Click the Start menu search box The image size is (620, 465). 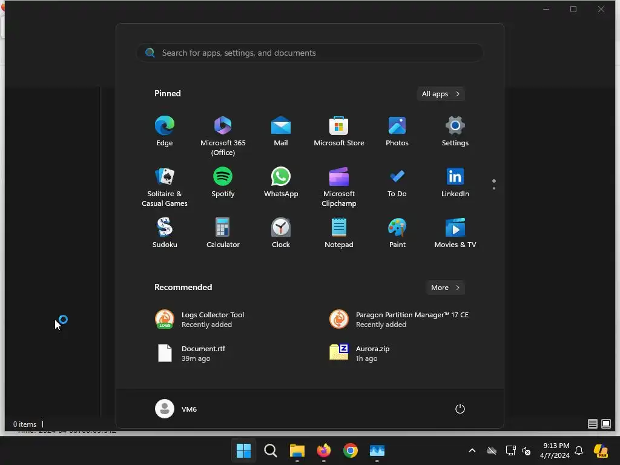(x=310, y=53)
